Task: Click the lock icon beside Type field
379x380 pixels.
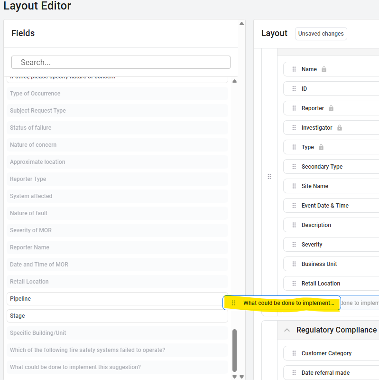Action: coord(321,147)
